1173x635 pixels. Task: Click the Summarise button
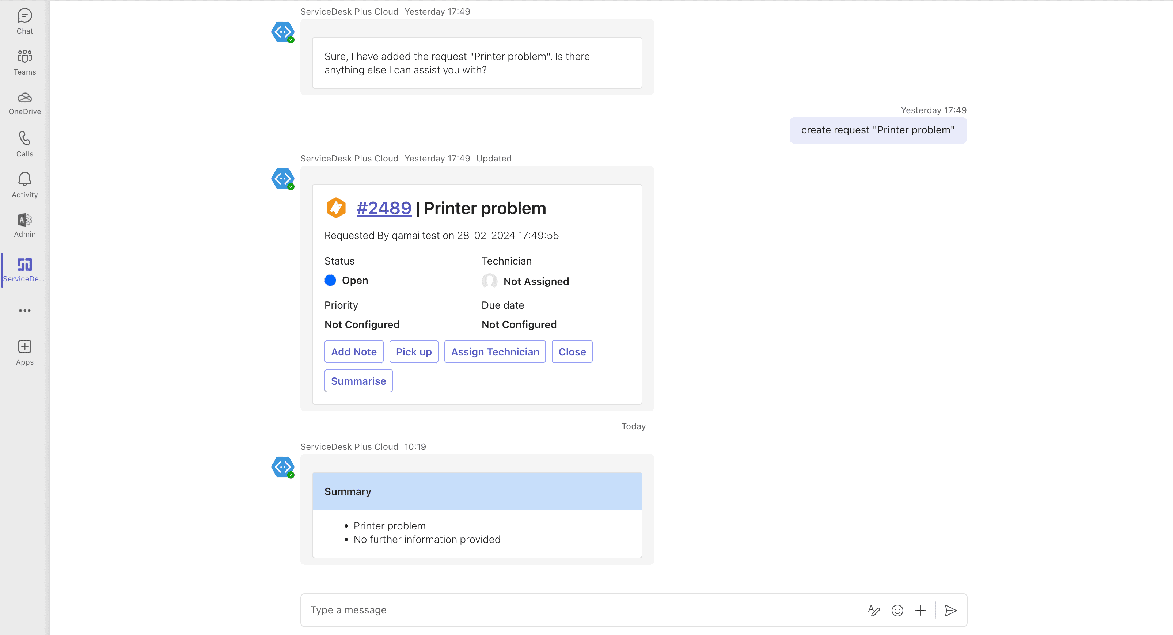point(358,381)
